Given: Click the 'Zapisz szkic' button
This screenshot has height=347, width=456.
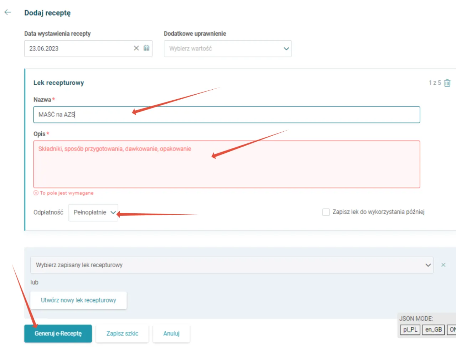Looking at the screenshot, I should pos(122,333).
